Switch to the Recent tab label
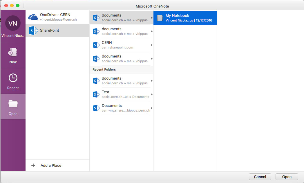 (13, 88)
